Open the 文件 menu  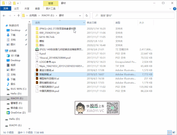(6, 9)
